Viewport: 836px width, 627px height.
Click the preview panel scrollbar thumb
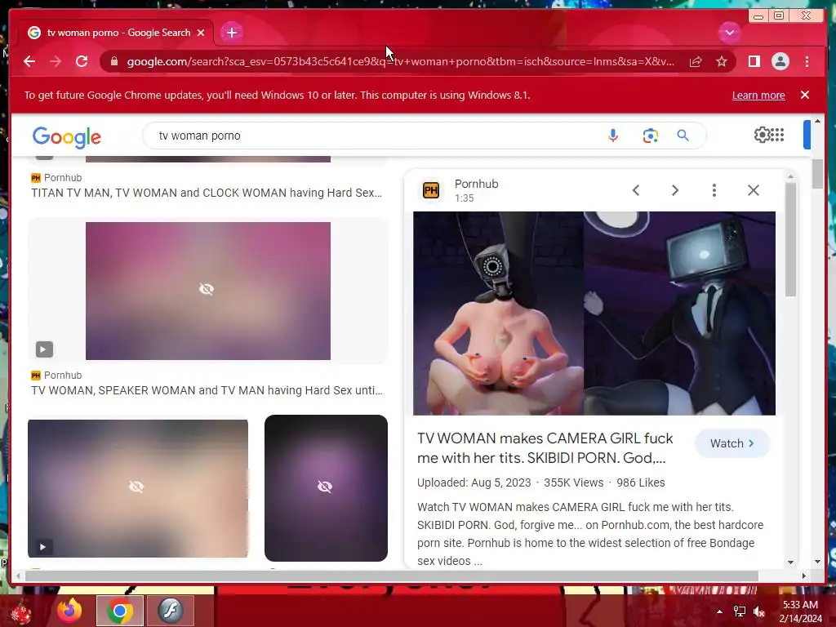(x=790, y=240)
